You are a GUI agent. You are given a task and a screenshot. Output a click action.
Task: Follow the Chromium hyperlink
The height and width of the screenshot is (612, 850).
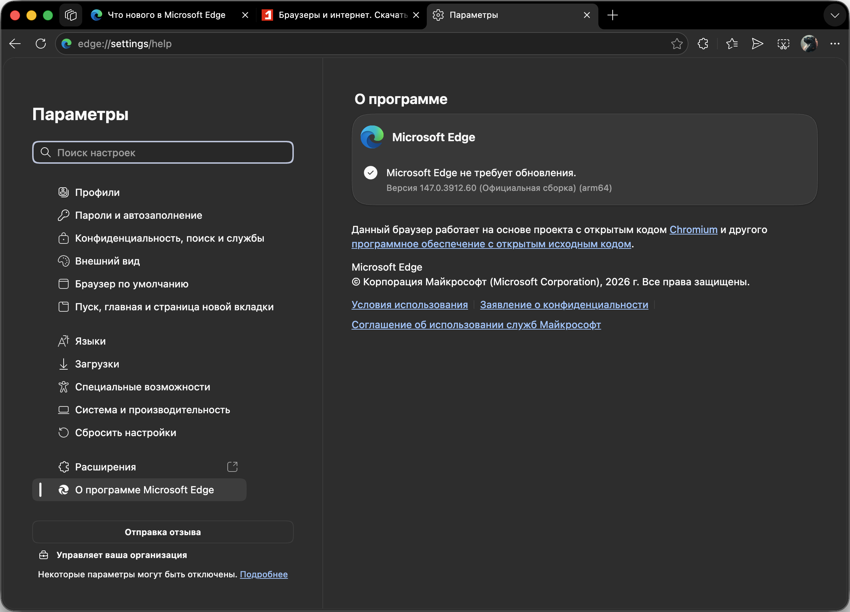693,229
